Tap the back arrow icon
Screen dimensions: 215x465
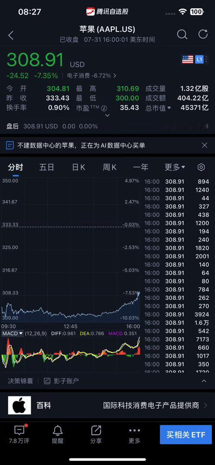[x=11, y=36]
